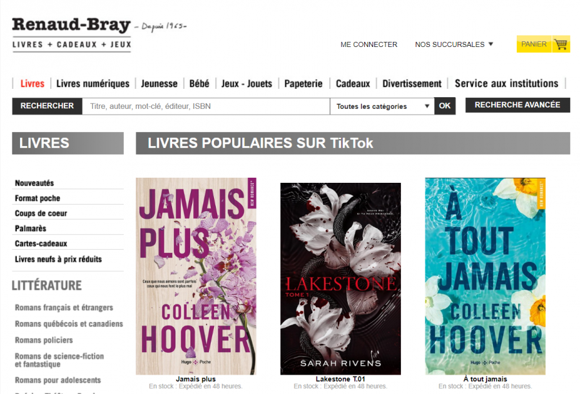Image resolution: width=580 pixels, height=394 pixels.
Task: Click the Renaud-Bray logo
Action: pyautogui.click(x=72, y=34)
